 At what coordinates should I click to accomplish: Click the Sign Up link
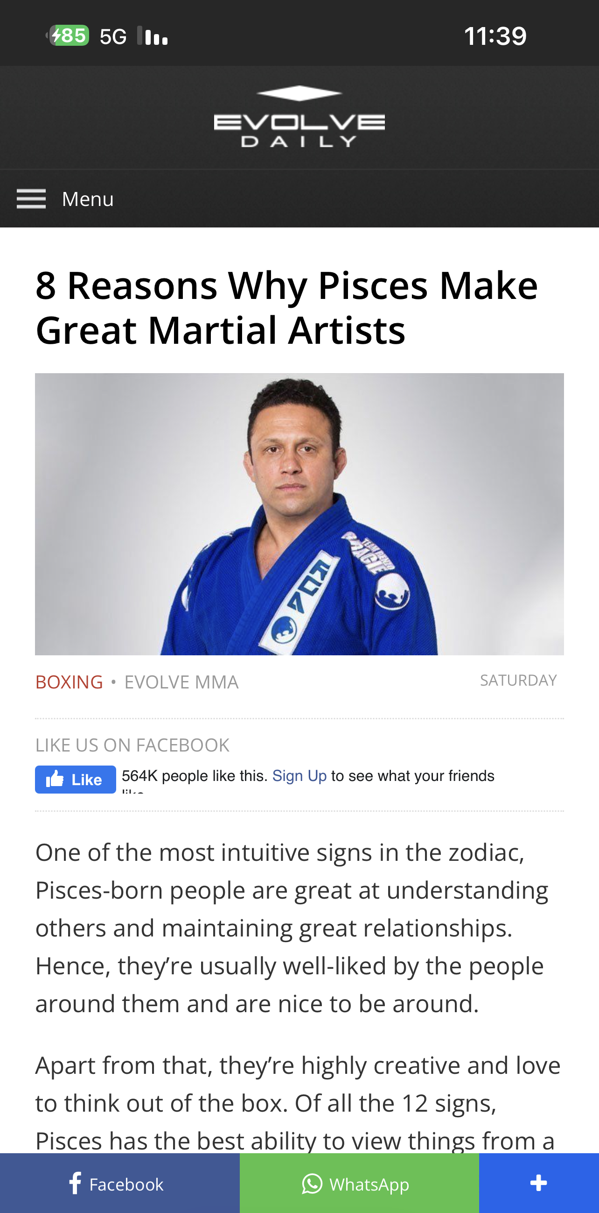point(299,776)
